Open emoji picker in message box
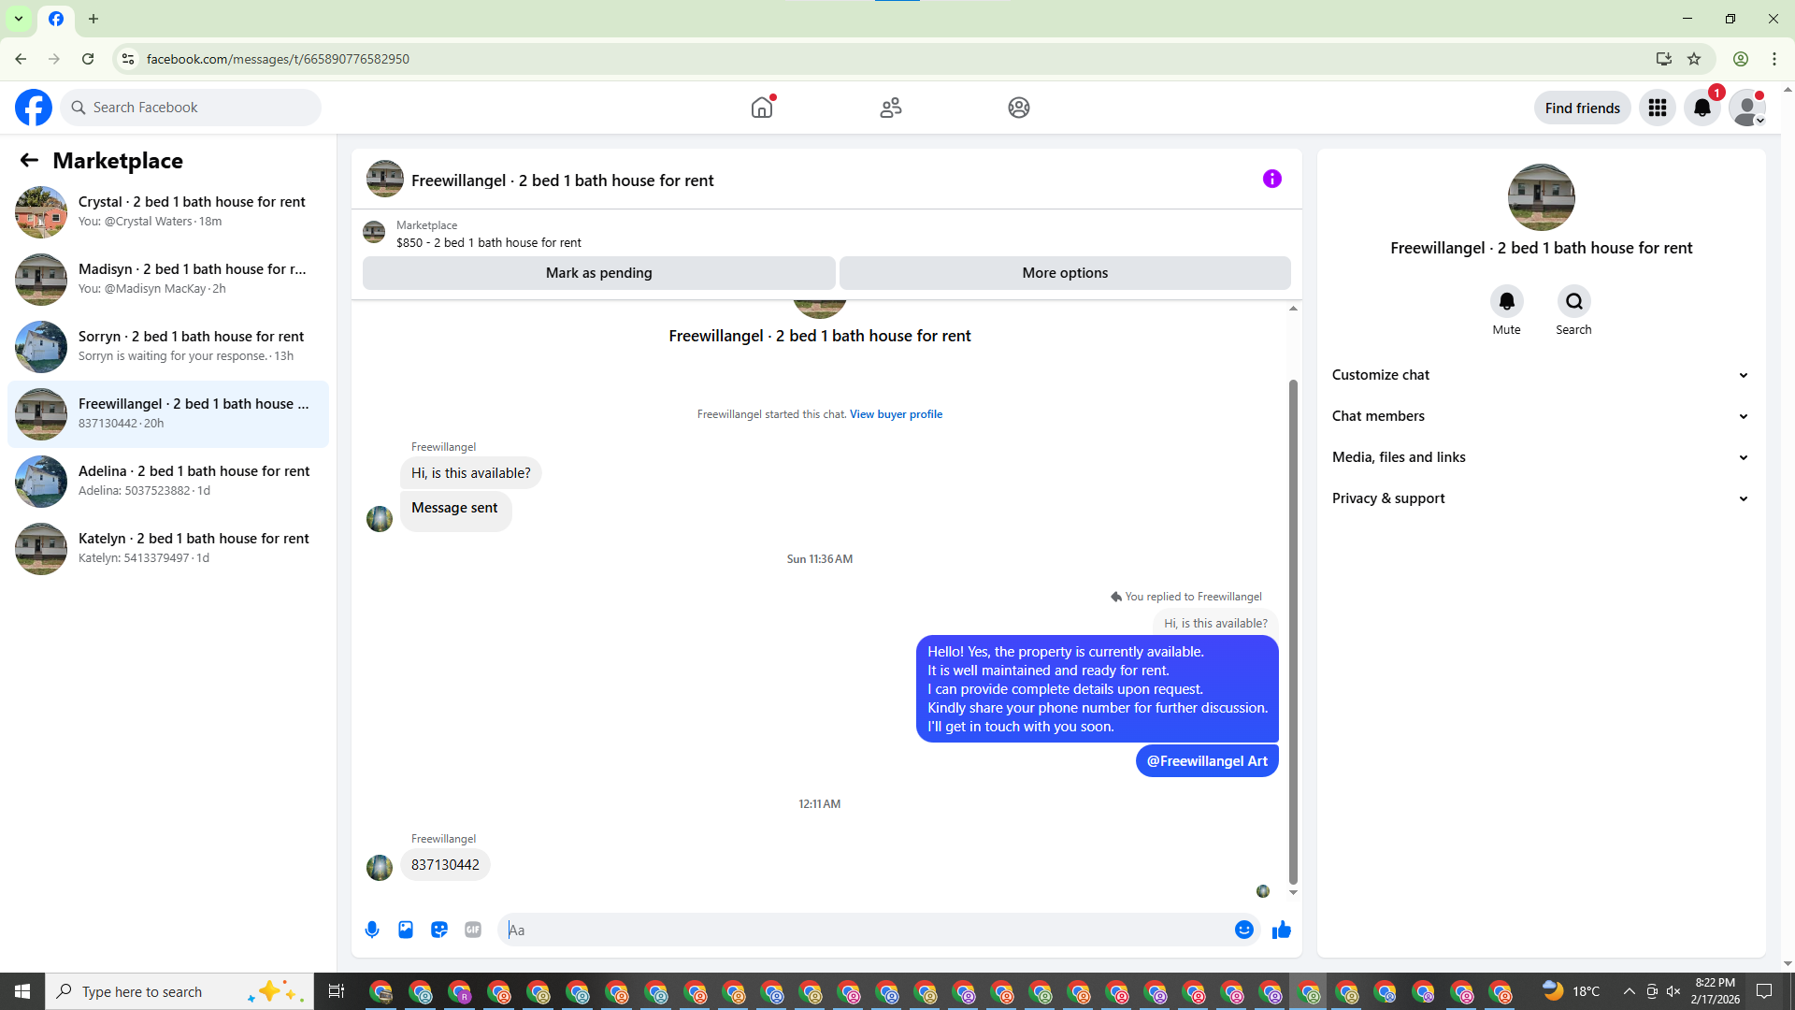 click(x=1243, y=930)
